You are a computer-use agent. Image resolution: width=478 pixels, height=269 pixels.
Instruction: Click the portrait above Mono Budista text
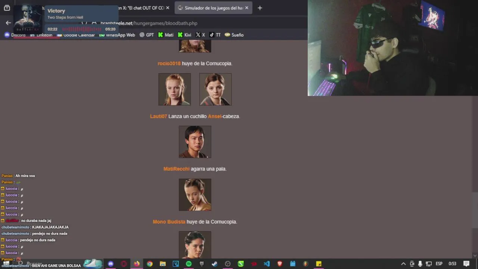click(195, 195)
